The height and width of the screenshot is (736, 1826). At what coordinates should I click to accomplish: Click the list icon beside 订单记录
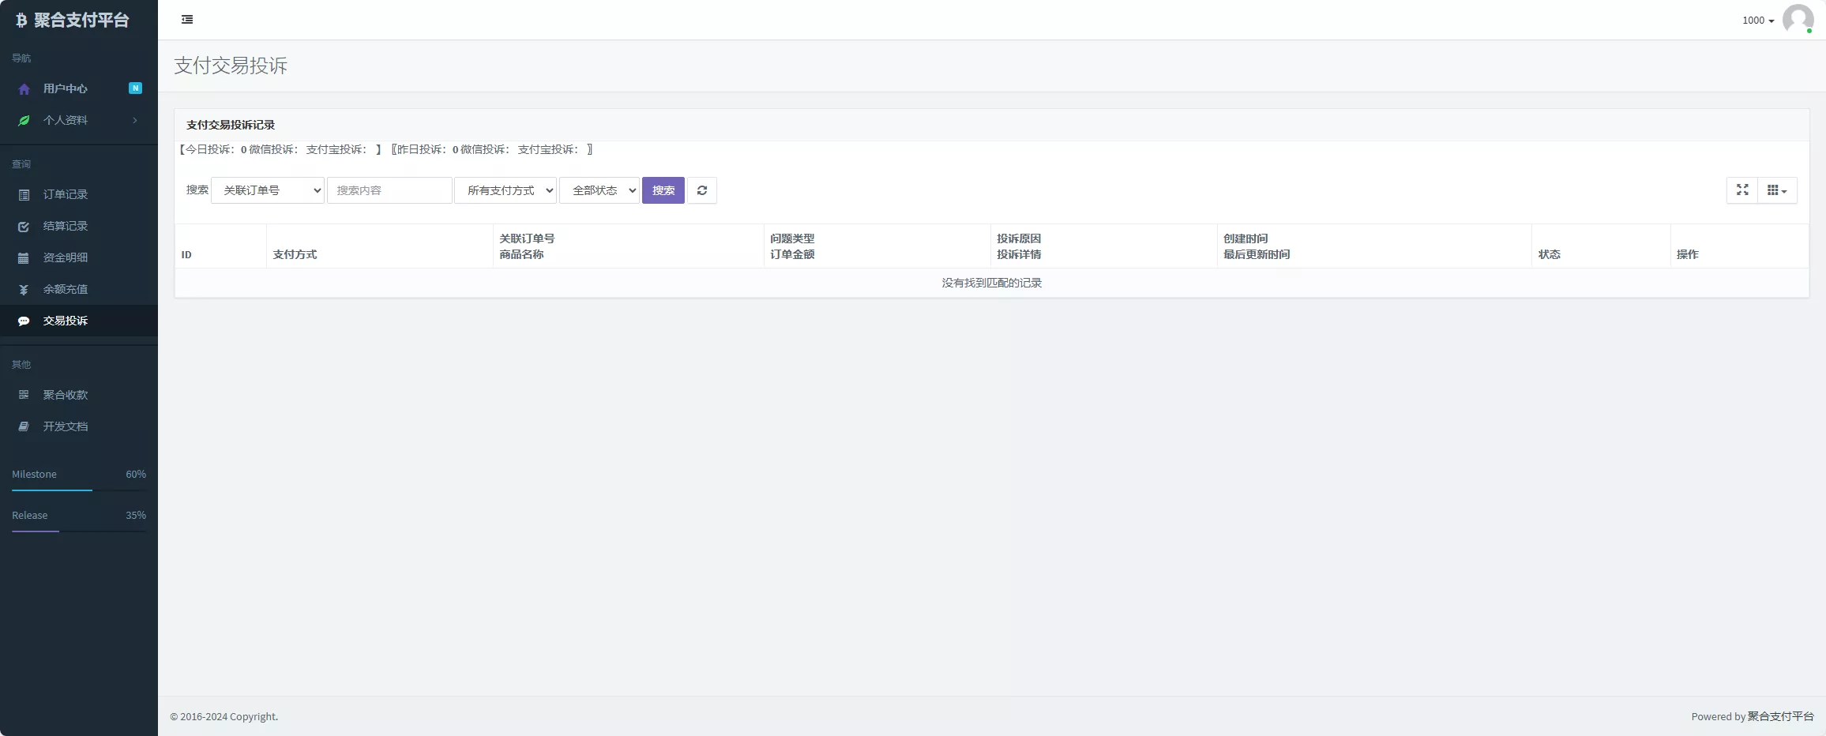point(24,194)
